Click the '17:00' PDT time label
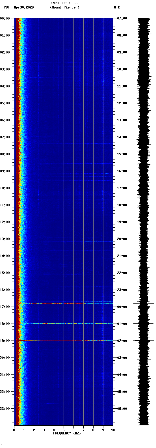156x448 pixels. (5, 307)
